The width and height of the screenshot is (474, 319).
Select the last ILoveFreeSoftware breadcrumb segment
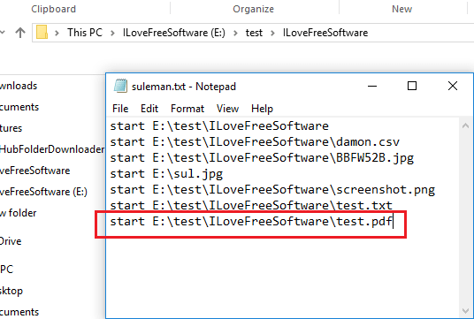click(x=325, y=33)
